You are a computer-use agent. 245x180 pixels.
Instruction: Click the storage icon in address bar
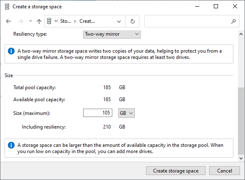click(x=49, y=21)
